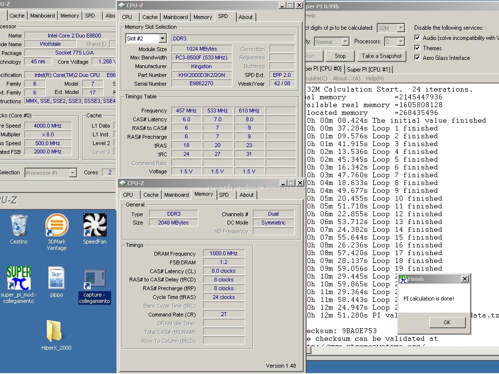The height and width of the screenshot is (374, 499).
Task: Open the Cestino recycle bin desktop icon
Action: pyautogui.click(x=19, y=225)
